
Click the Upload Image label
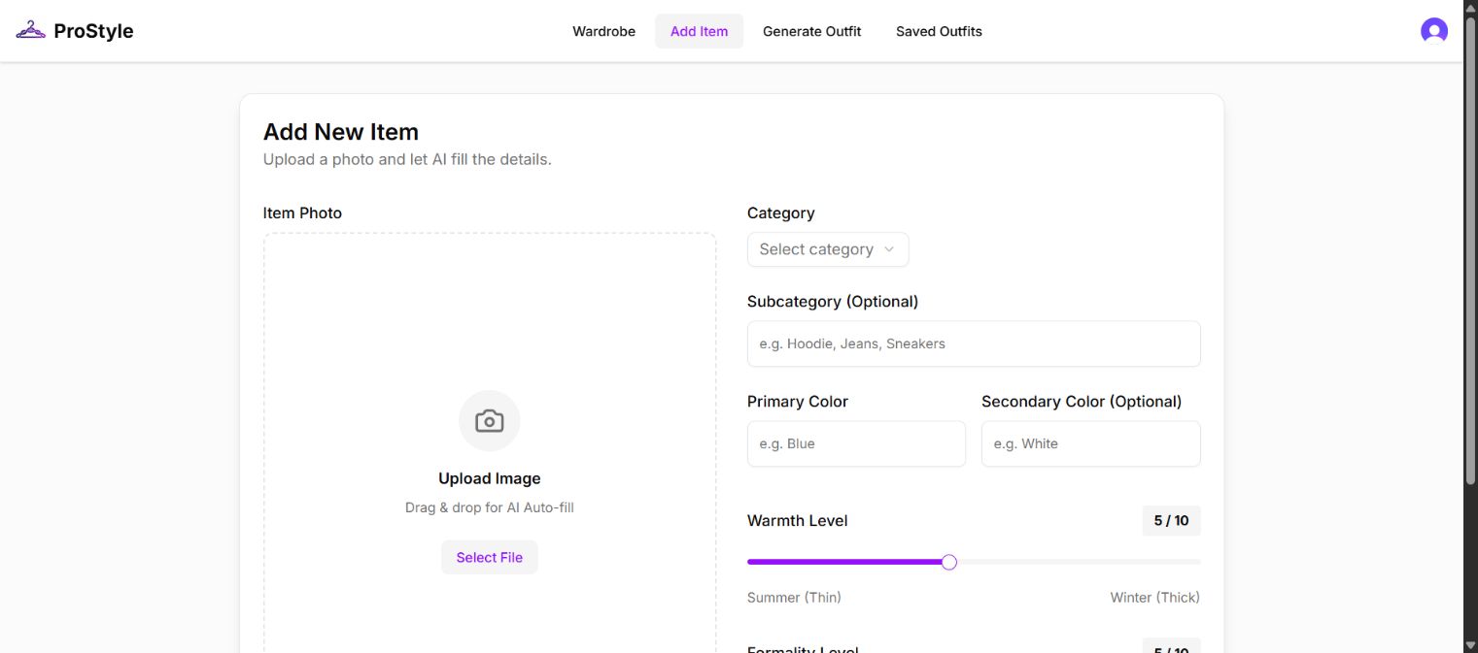(x=490, y=478)
